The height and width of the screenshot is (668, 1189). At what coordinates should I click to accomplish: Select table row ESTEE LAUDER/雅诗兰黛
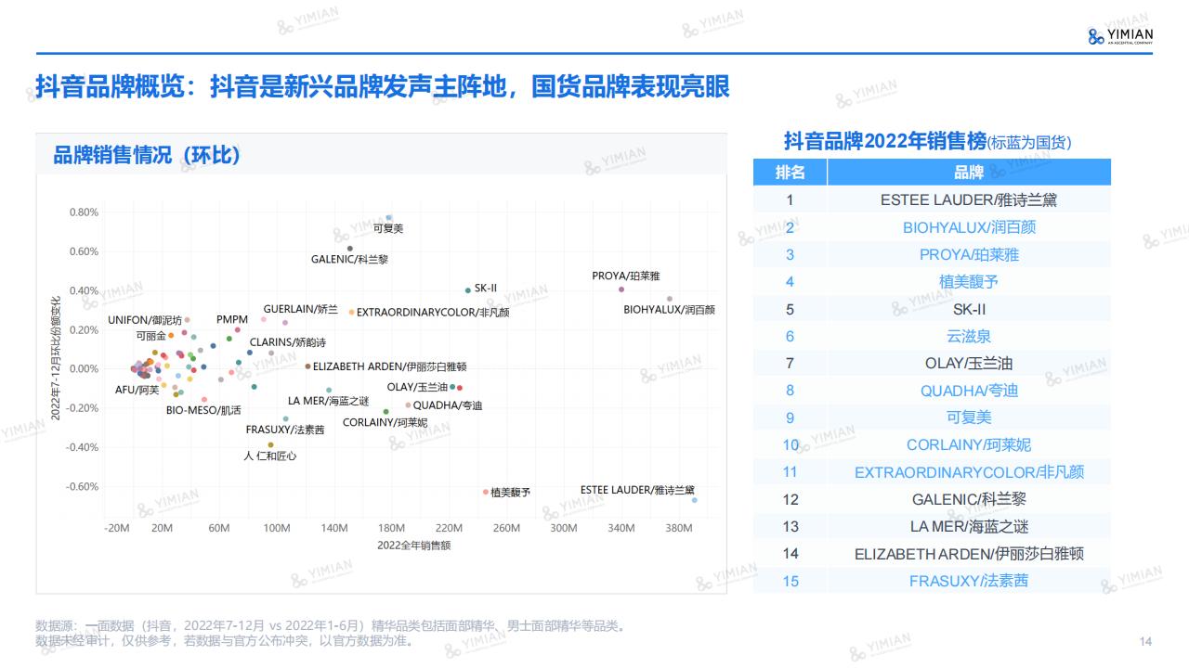click(932, 199)
